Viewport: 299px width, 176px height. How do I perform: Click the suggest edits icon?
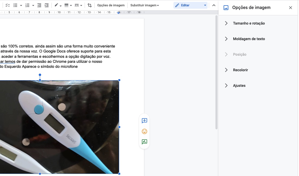click(144, 142)
